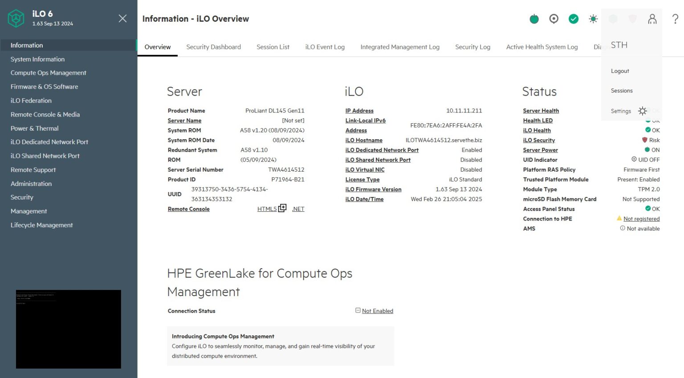Click the warning triangle beside Not registered

[x=619, y=218]
